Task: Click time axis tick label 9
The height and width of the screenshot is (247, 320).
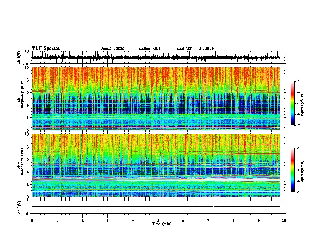Action: (259, 220)
